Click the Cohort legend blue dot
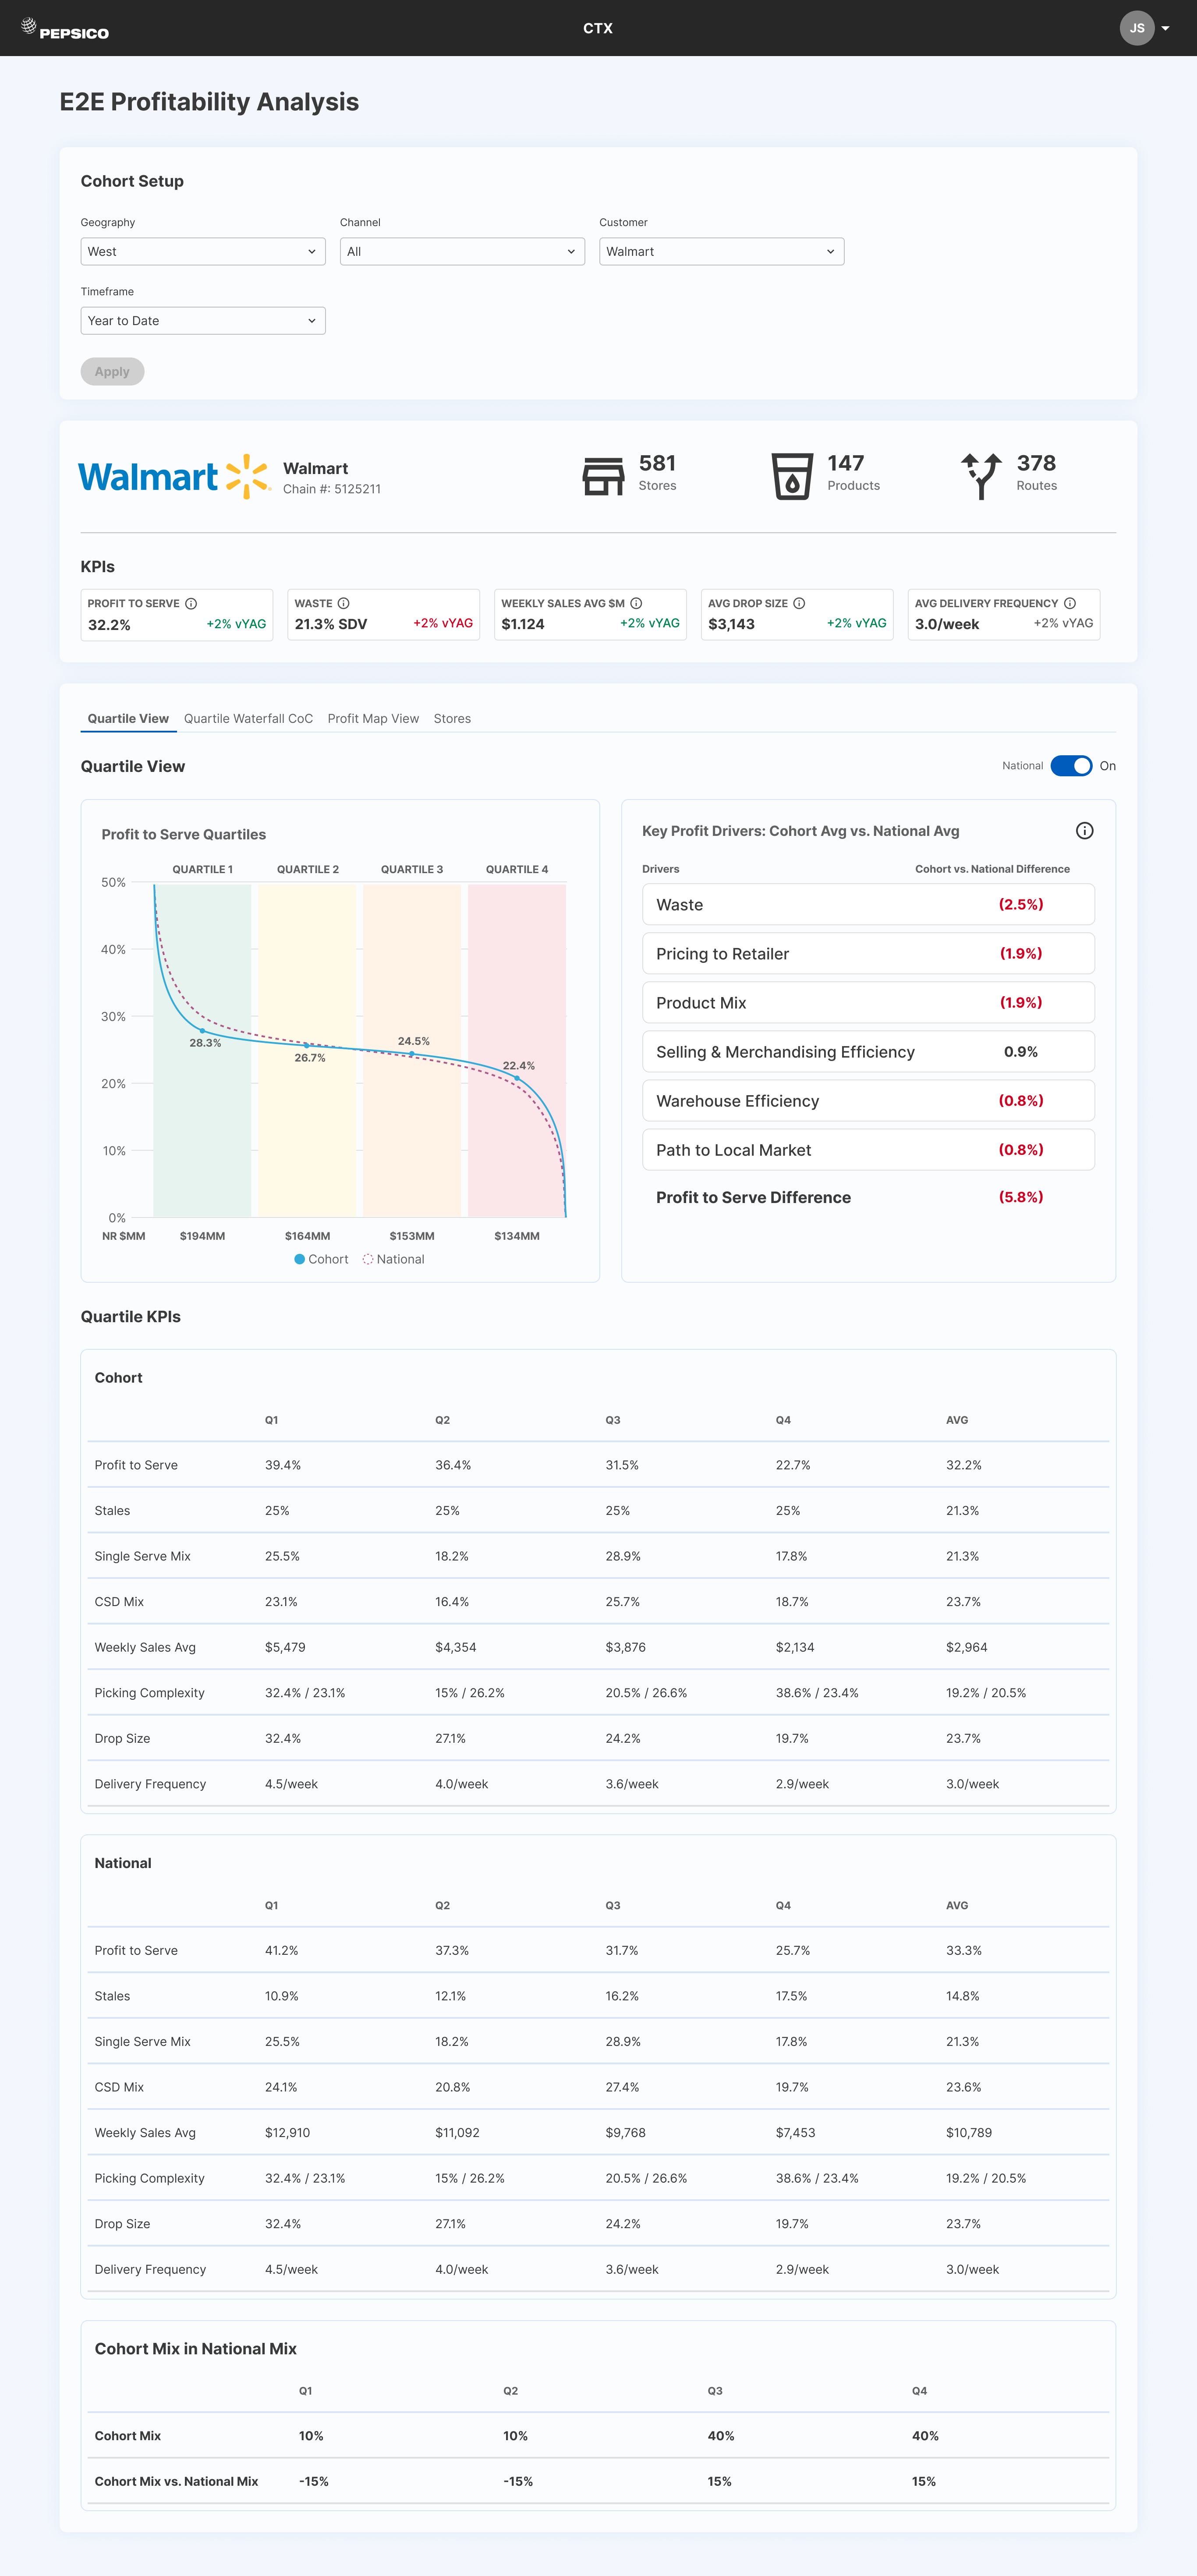Viewport: 1197px width, 2576px height. (x=299, y=1259)
